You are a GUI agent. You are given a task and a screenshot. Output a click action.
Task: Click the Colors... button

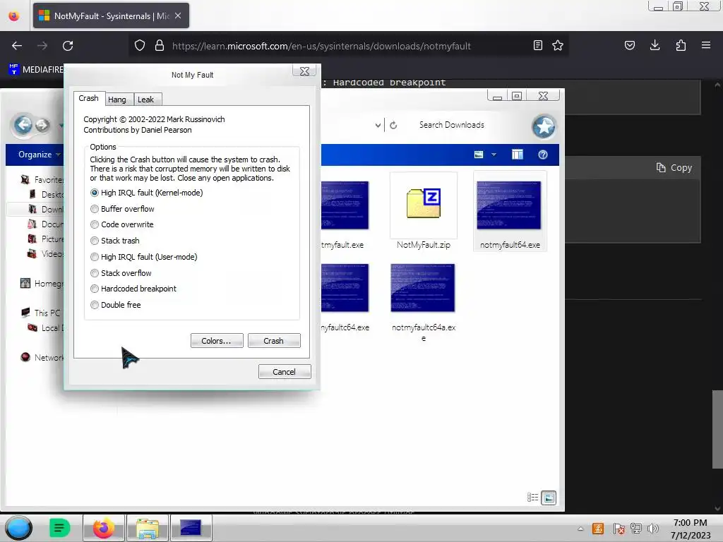(216, 341)
